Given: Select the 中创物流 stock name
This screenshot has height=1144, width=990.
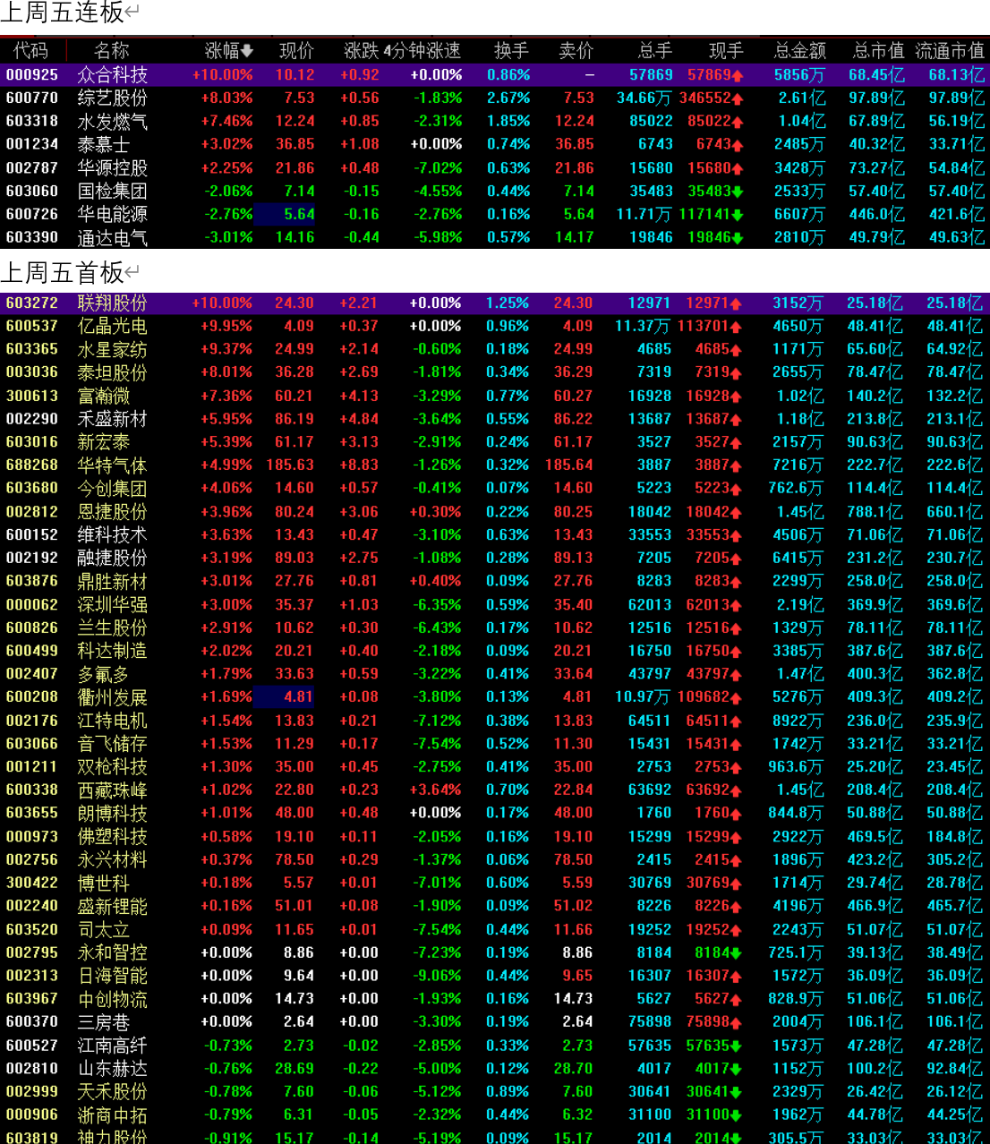Looking at the screenshot, I should coord(113,999).
